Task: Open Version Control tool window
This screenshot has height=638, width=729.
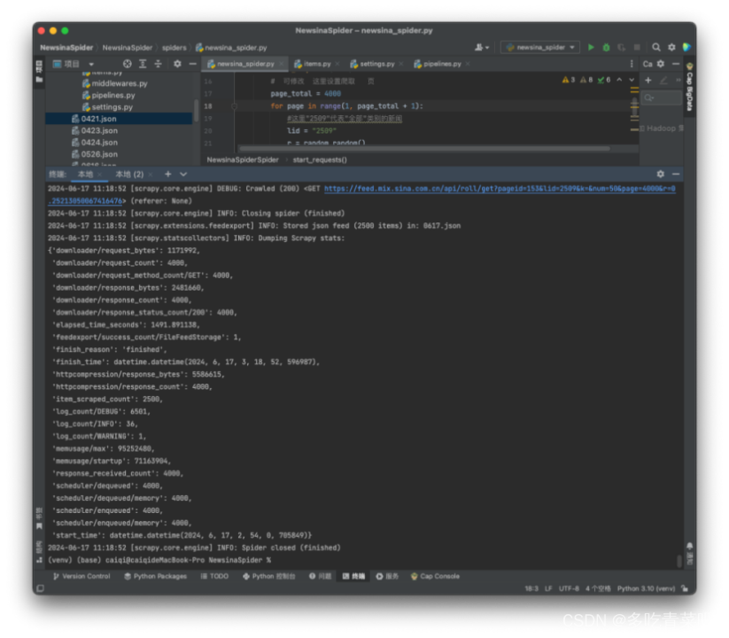Action: coord(81,577)
